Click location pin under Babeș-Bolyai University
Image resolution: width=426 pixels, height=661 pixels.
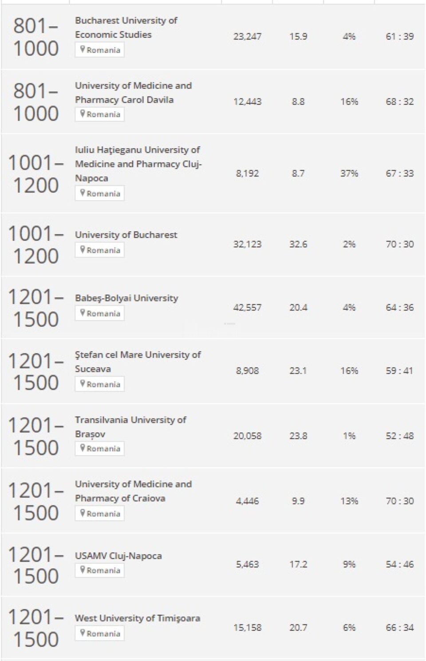83,313
